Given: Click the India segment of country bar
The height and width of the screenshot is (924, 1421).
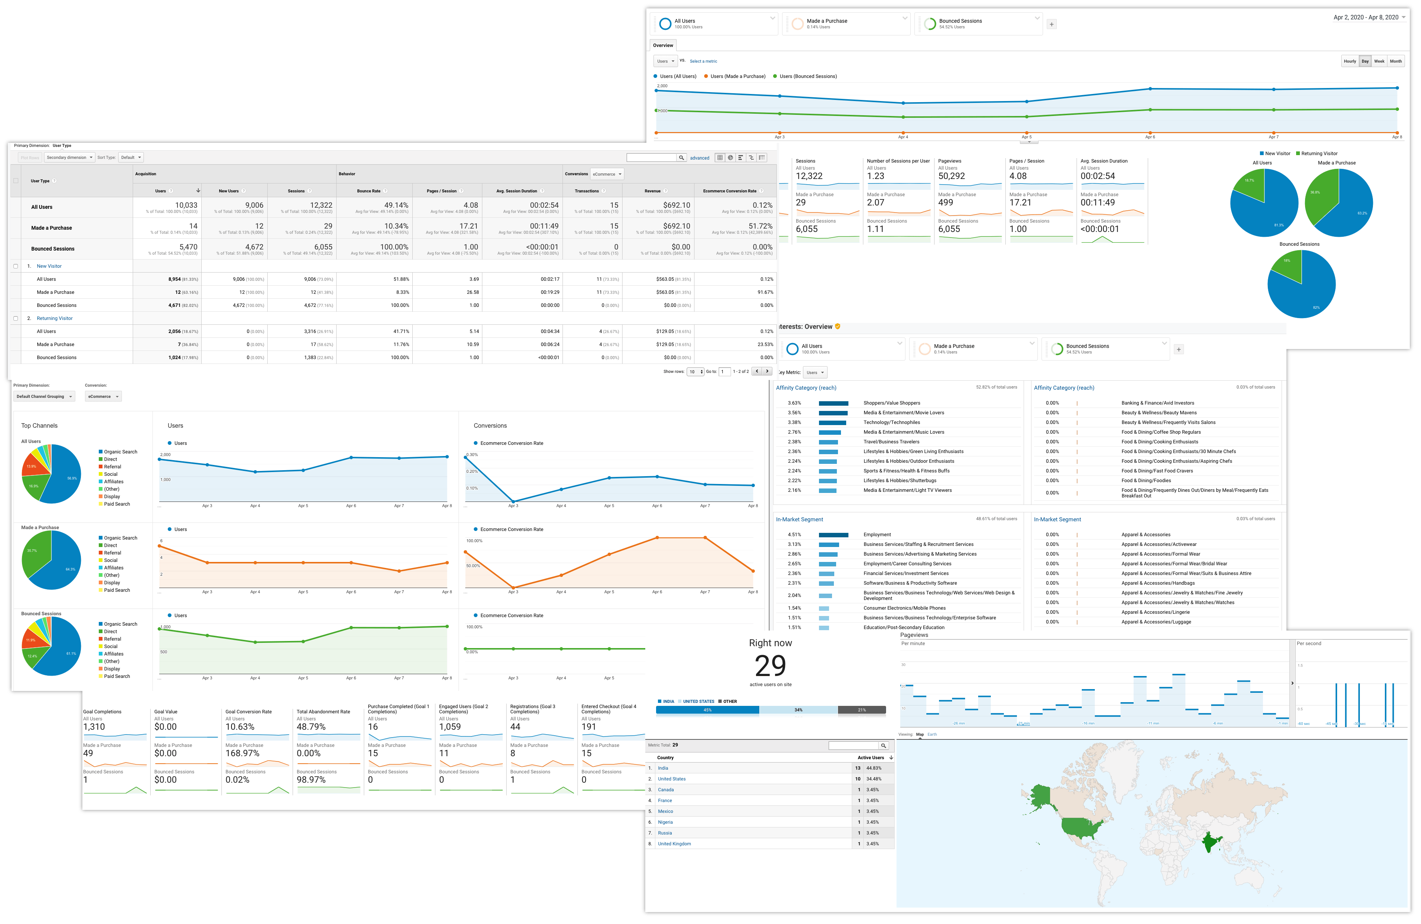Looking at the screenshot, I should pyautogui.click(x=708, y=710).
